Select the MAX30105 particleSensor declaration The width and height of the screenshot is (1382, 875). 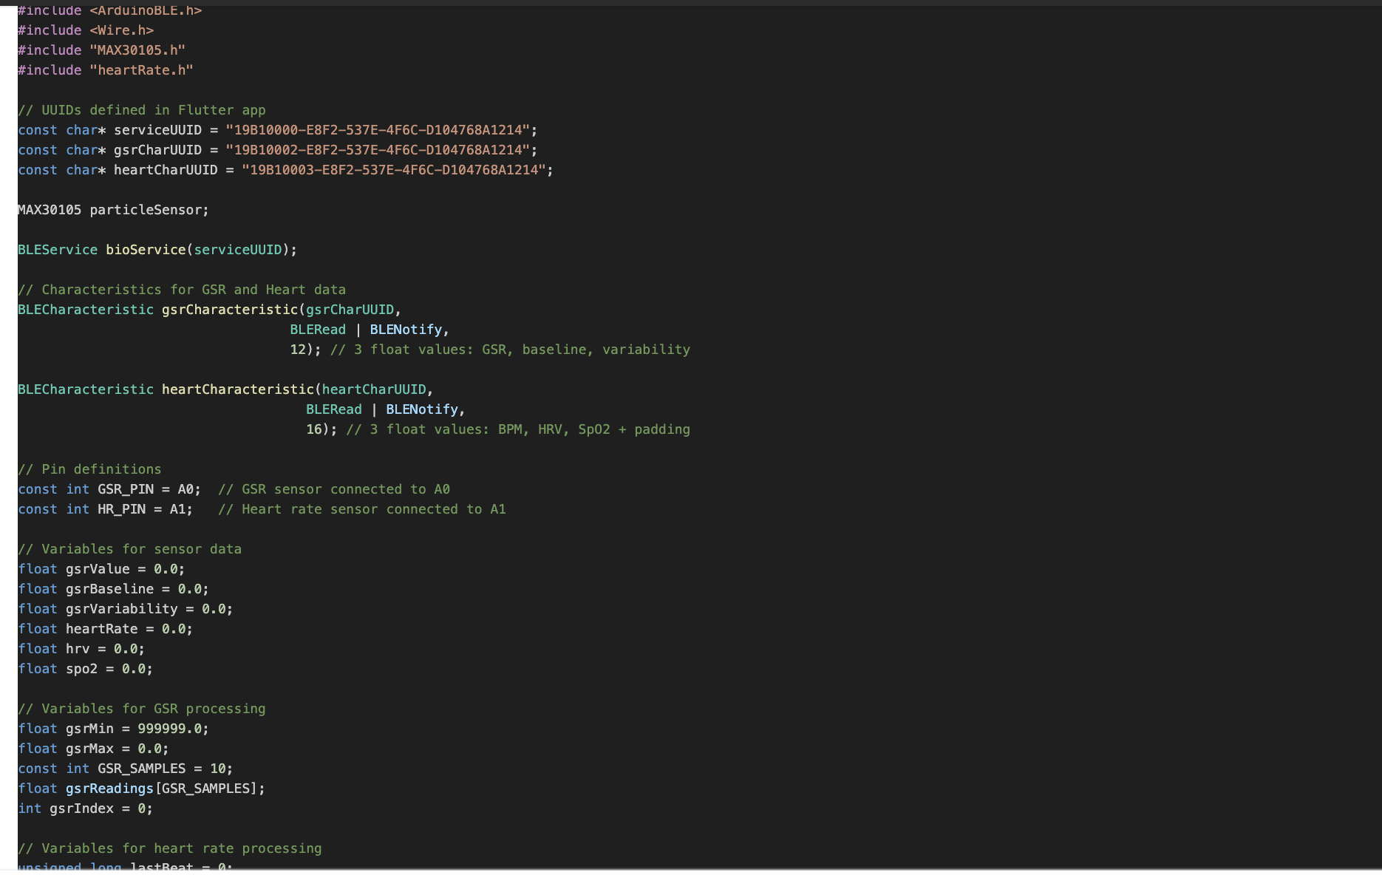point(112,210)
